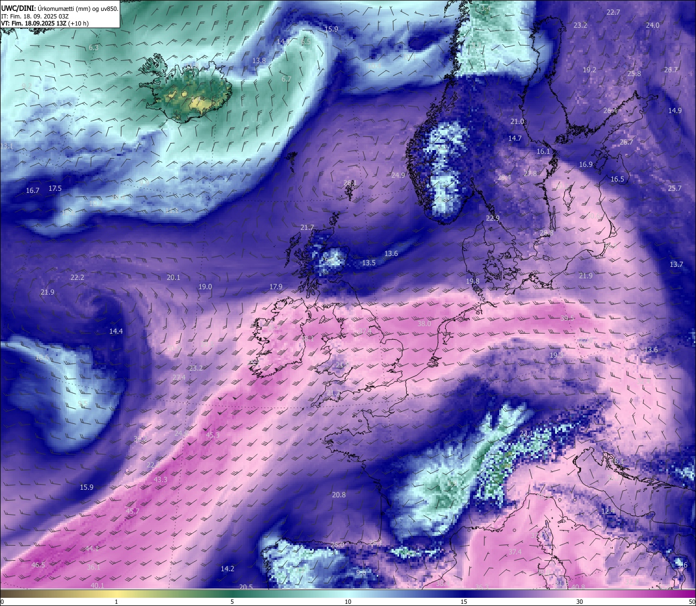This screenshot has height=606, width=696.
Task: Click the map value 27.4
Action: [179, 377]
